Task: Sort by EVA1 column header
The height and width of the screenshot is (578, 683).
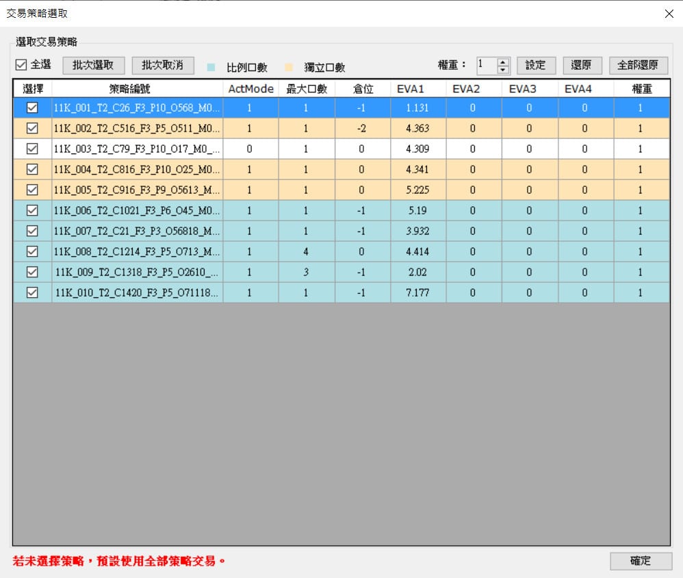Action: click(x=418, y=89)
